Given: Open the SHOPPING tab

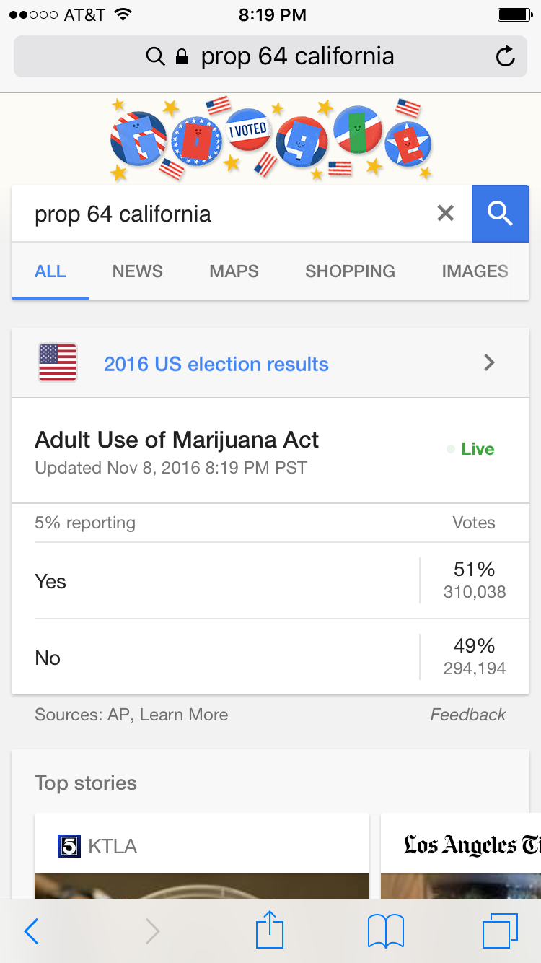Looking at the screenshot, I should 350,271.
